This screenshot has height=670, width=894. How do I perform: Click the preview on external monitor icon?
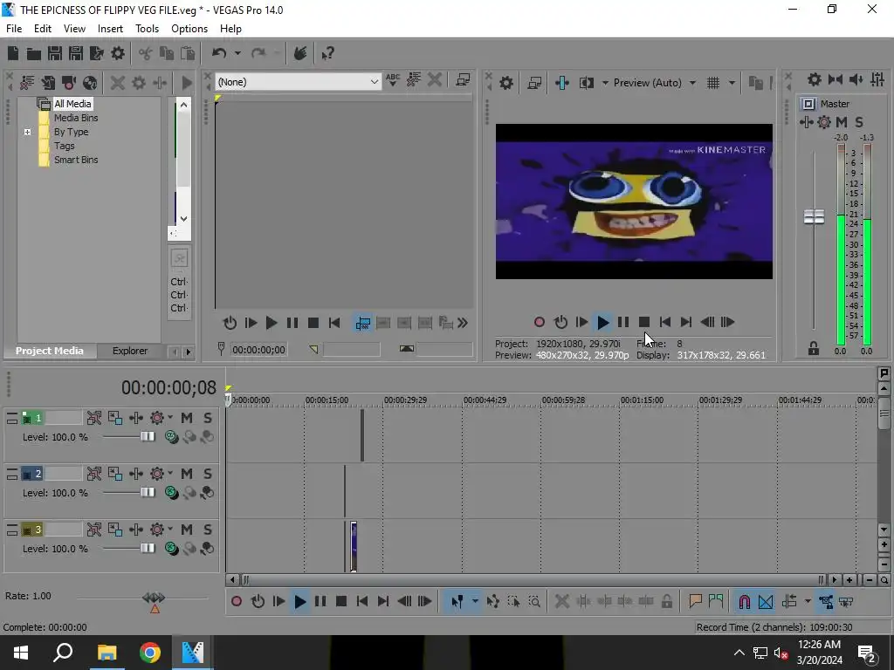click(534, 83)
